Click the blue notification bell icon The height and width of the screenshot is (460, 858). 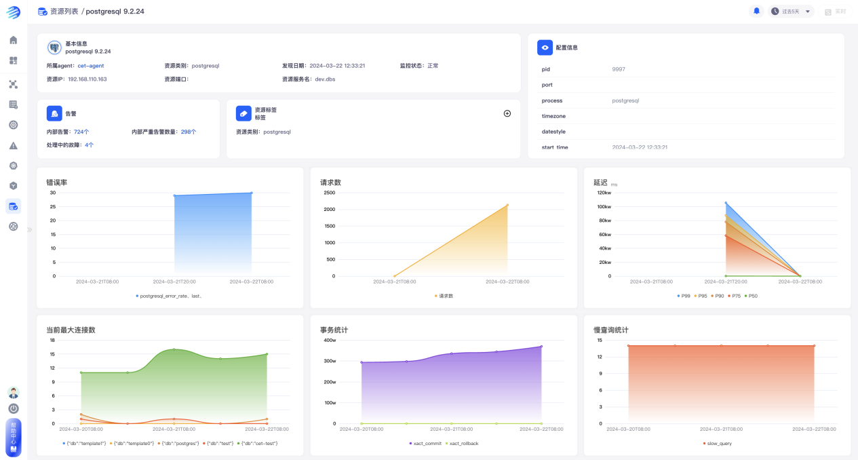point(756,12)
